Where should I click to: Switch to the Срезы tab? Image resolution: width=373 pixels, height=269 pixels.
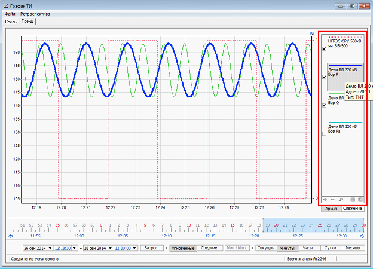pyautogui.click(x=11, y=21)
